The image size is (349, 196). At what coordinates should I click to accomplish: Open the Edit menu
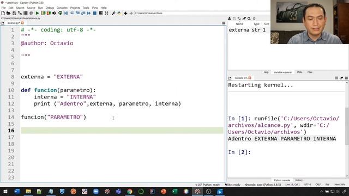click(11, 8)
